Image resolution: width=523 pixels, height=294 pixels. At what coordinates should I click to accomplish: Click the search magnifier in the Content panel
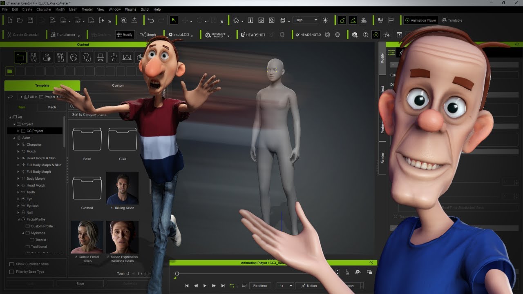(x=72, y=107)
